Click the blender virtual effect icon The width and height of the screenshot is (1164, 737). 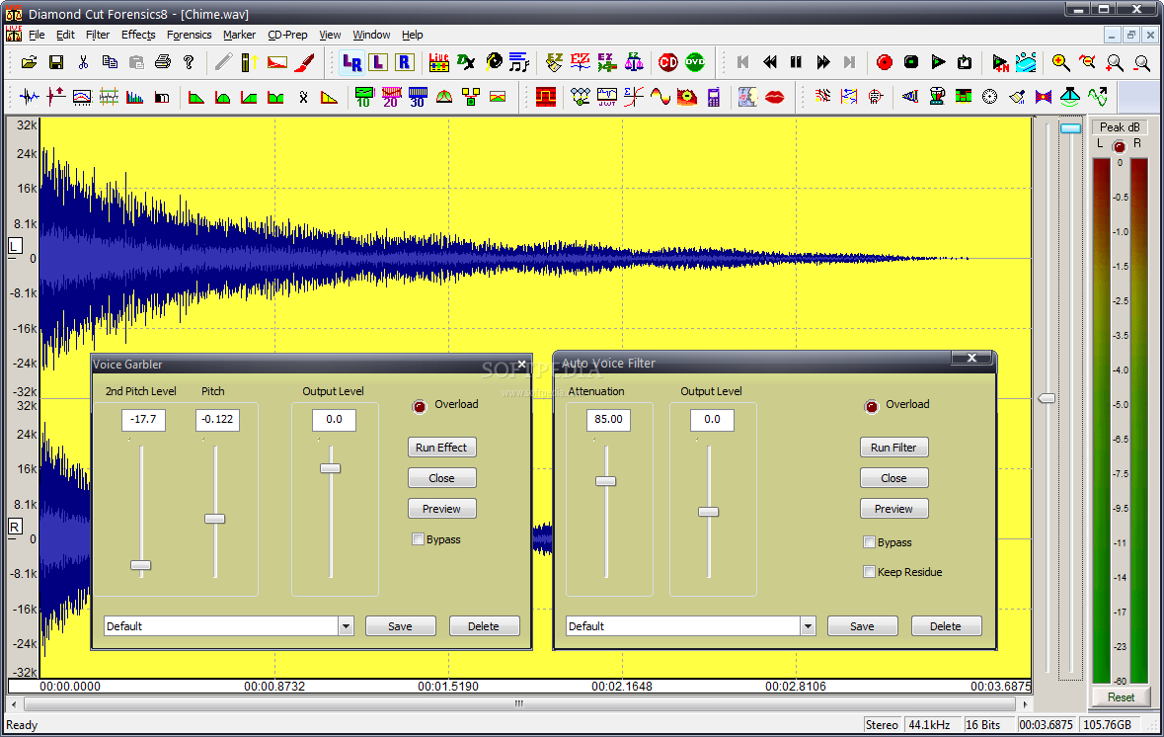coord(937,97)
